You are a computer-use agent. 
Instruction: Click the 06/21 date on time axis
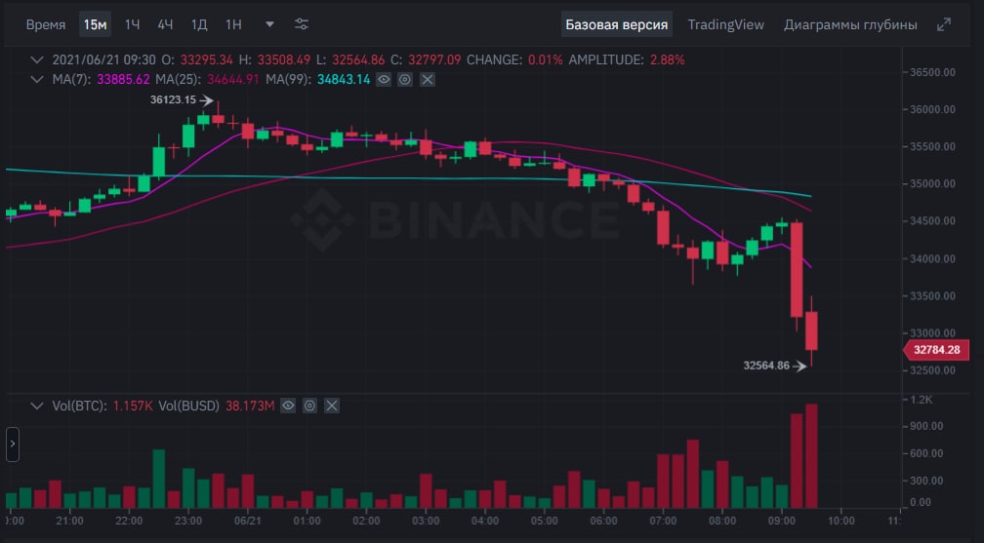point(247,521)
